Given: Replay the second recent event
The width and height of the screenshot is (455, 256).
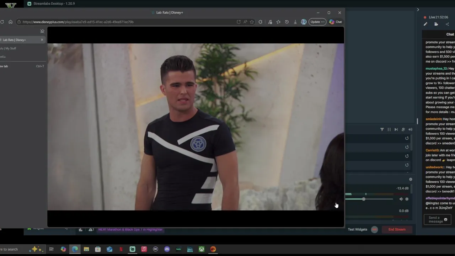Looking at the screenshot, I should pos(407,147).
